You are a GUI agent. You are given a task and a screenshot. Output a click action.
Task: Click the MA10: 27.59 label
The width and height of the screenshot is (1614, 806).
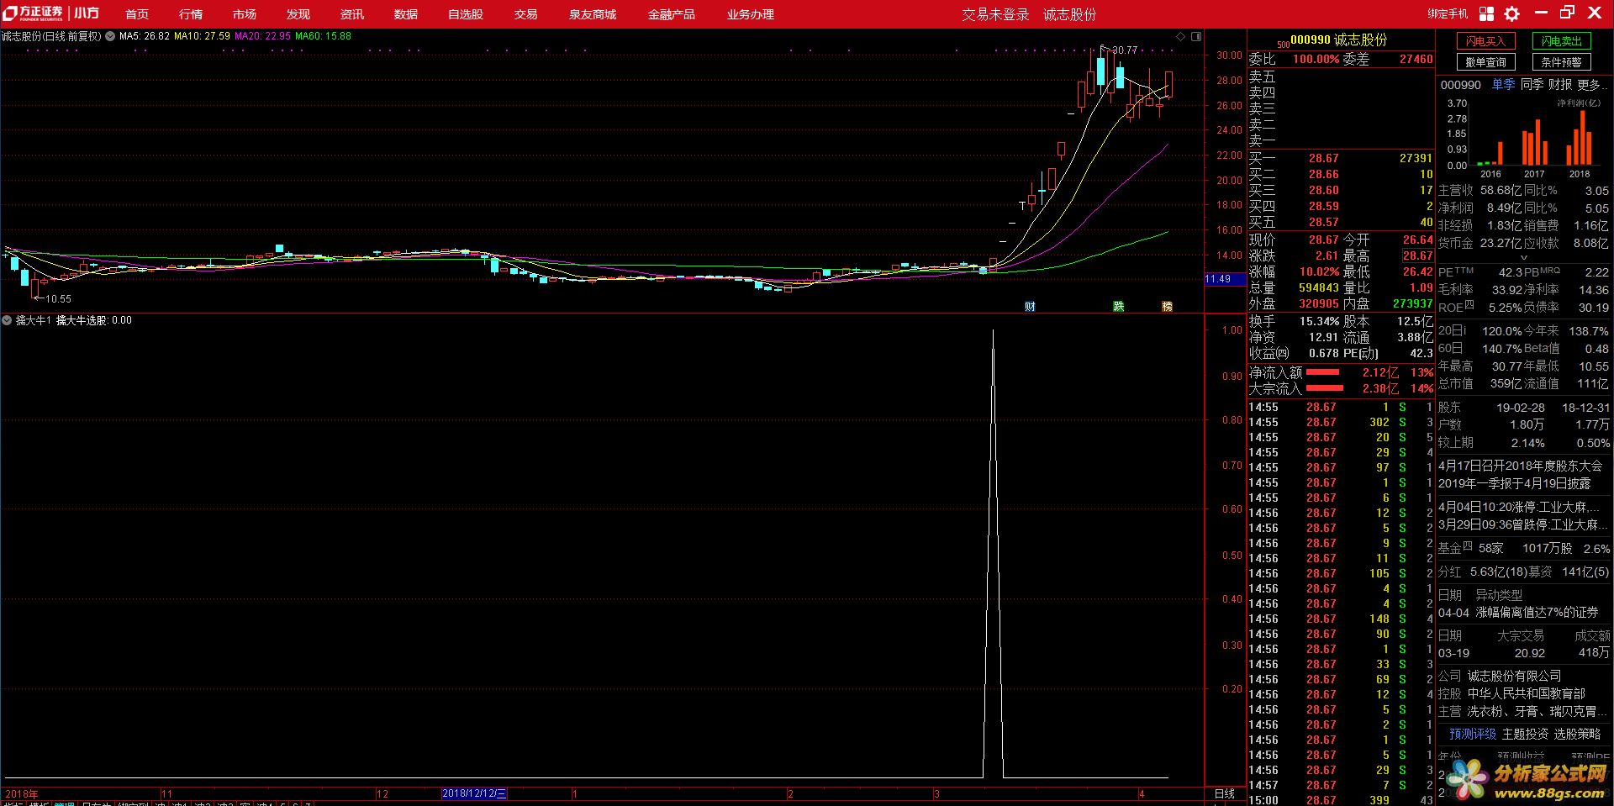coord(203,36)
